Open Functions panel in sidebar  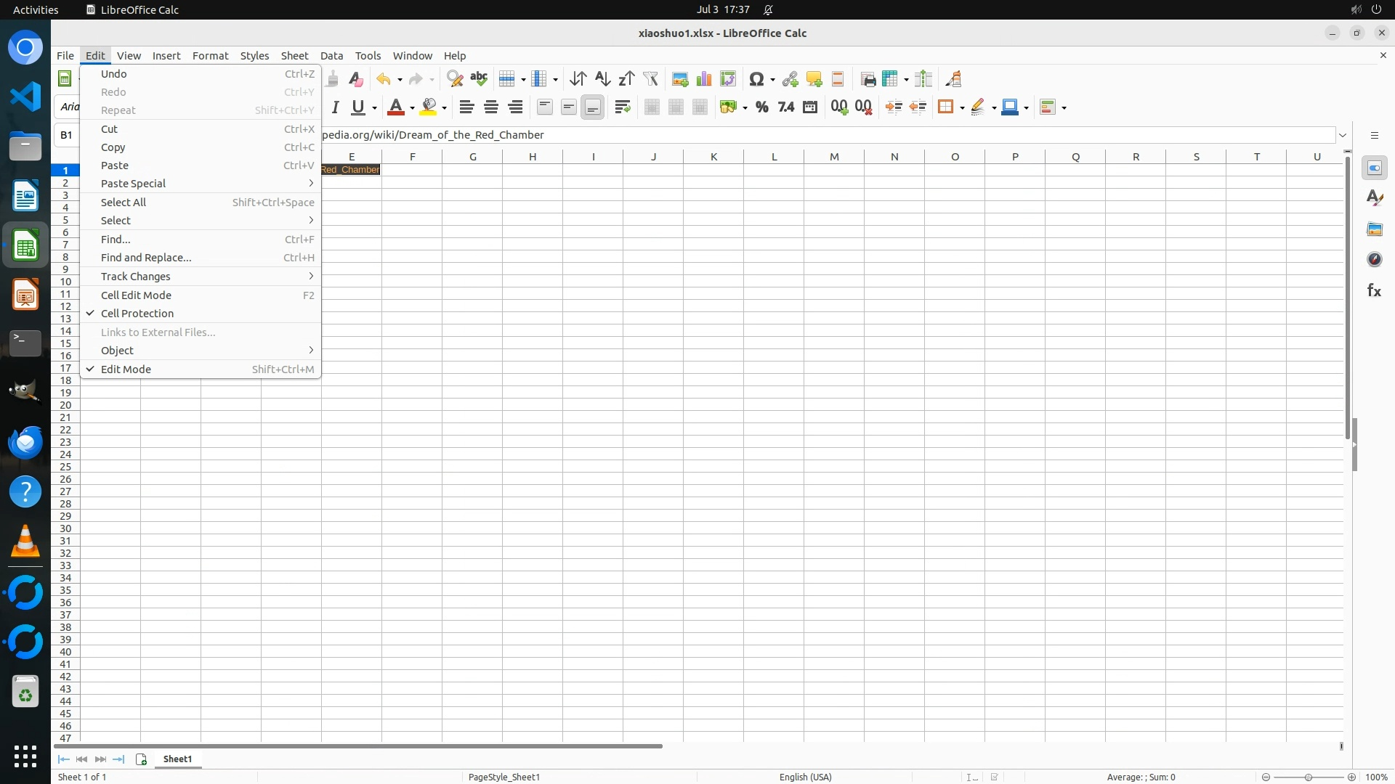pyautogui.click(x=1374, y=290)
